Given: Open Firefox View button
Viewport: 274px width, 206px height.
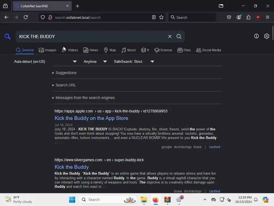Looking at the screenshot, I should pos(5,6).
